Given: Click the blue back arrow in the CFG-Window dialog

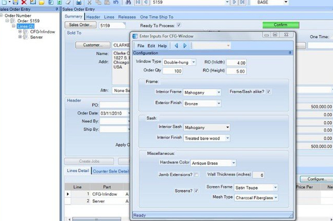Looking at the screenshot, I should (x=176, y=46).
